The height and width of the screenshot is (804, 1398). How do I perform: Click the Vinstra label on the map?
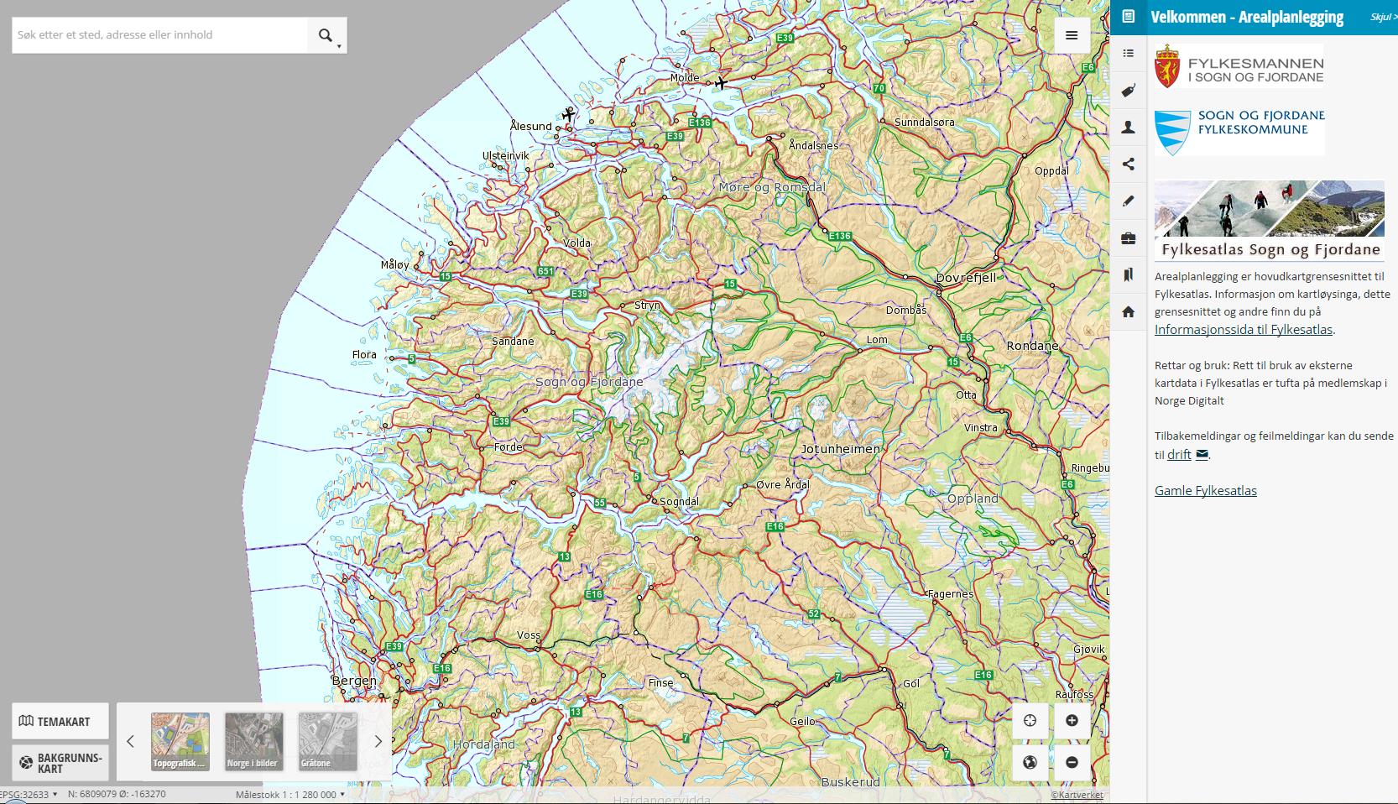point(981,428)
